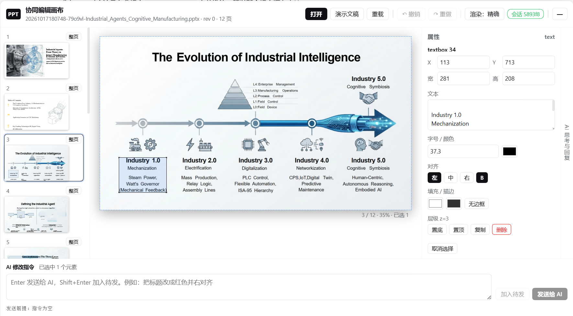This screenshot has width=573, height=316.
Task: Select the gear icon above Industry 1.0
Action: (x=150, y=145)
